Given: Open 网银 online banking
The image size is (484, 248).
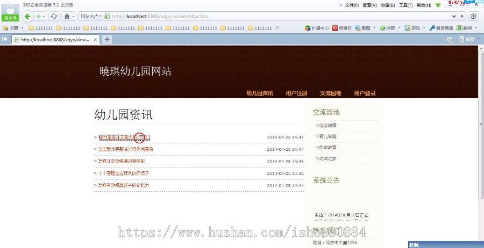Looking at the screenshot, I should coord(387,28).
